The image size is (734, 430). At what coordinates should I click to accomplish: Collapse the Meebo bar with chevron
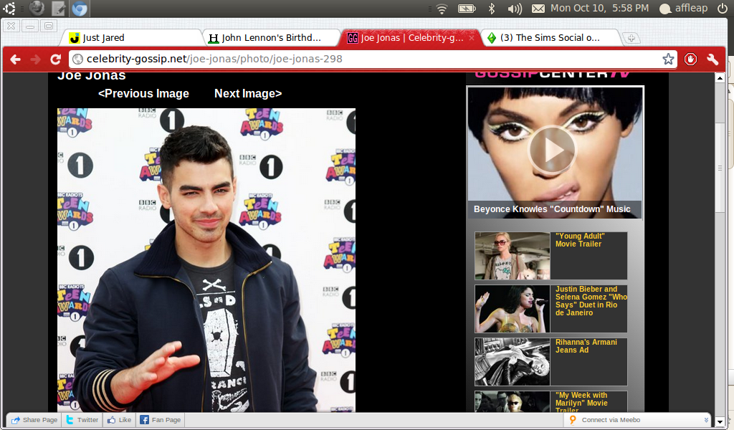point(706,420)
